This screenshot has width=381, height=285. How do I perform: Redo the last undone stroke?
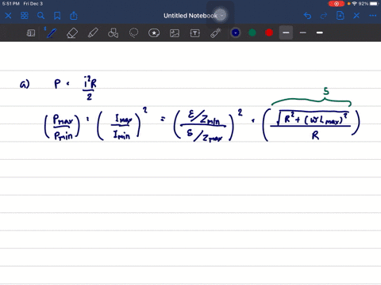coord(324,16)
